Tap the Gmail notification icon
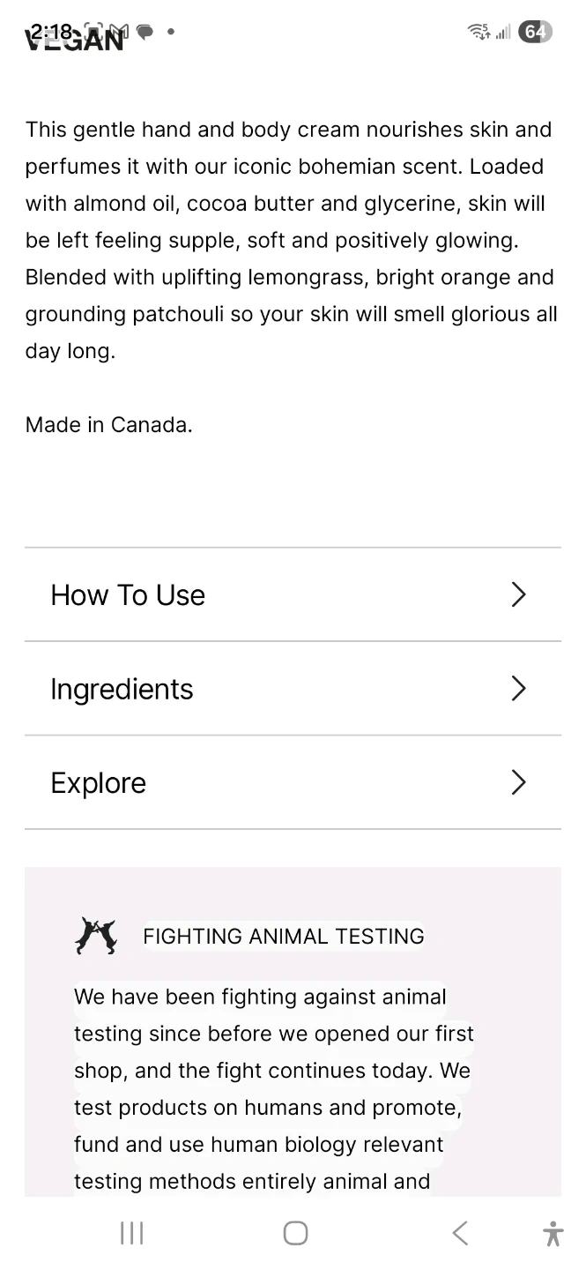This screenshot has height=1270, width=586. coord(119,32)
